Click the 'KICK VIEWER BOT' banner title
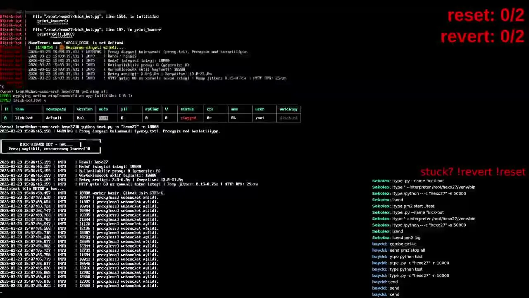The height and width of the screenshot is (298, 529). (43, 144)
